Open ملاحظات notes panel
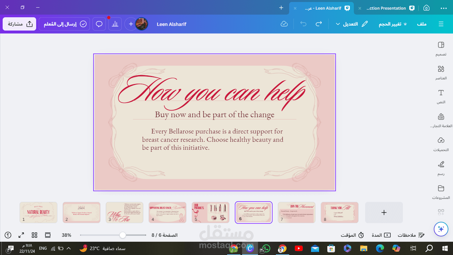 pyautogui.click(x=411, y=235)
